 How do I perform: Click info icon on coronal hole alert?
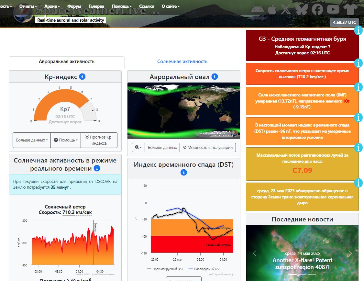coord(358,183)
